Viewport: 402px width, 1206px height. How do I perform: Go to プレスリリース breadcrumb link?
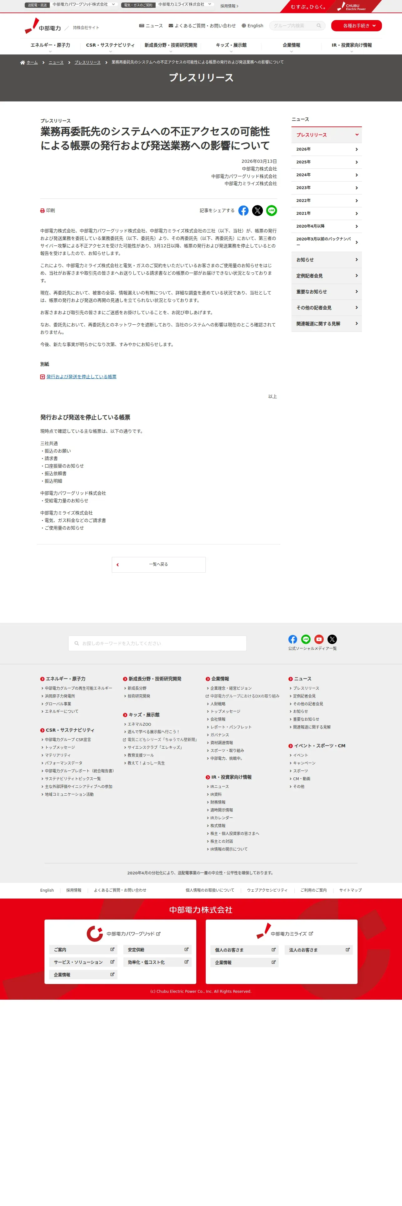point(88,62)
